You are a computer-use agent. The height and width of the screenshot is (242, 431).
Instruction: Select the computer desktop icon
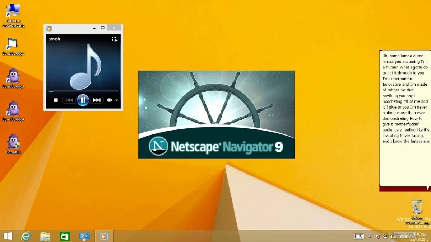(13, 15)
